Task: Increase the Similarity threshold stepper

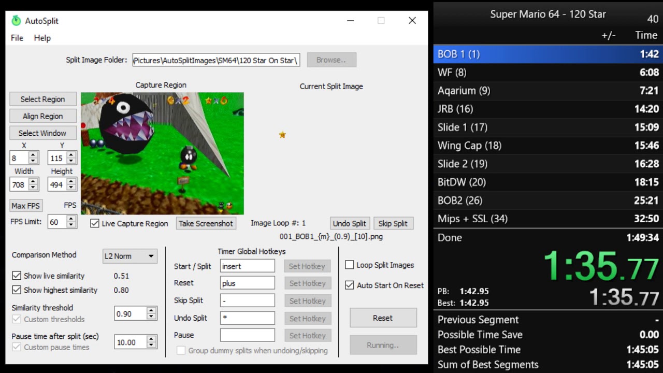Action: (151, 310)
